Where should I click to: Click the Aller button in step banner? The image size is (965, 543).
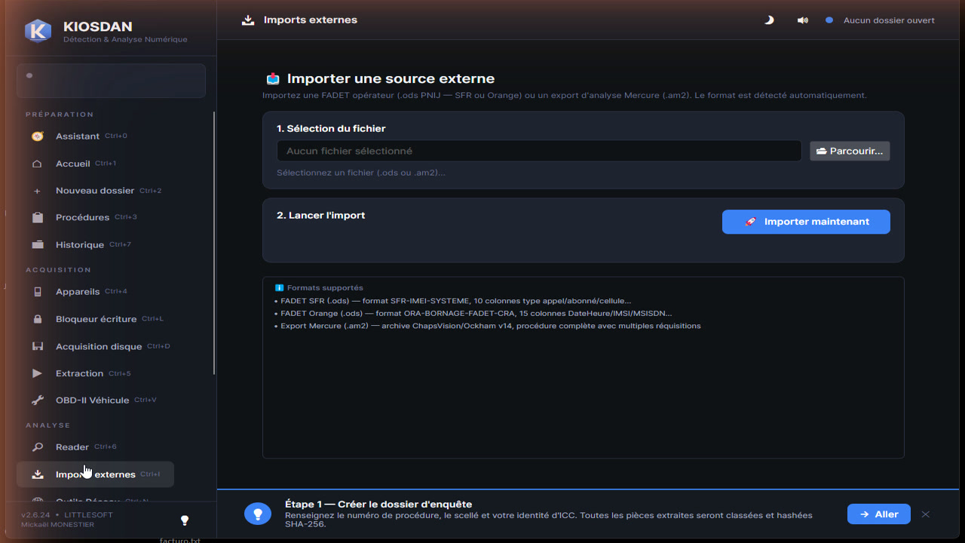click(x=878, y=514)
